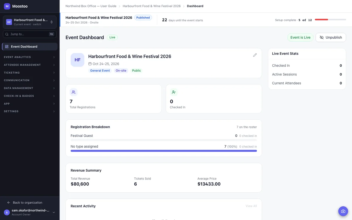Click the Moostoo logo icon
352x220 pixels.
(x=7, y=6)
